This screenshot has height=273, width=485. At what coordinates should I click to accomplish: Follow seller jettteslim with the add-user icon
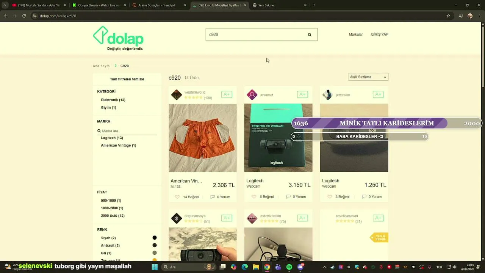[378, 94]
